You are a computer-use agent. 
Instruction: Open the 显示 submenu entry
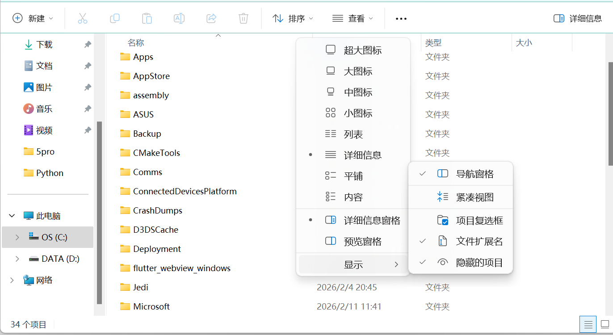click(353, 264)
